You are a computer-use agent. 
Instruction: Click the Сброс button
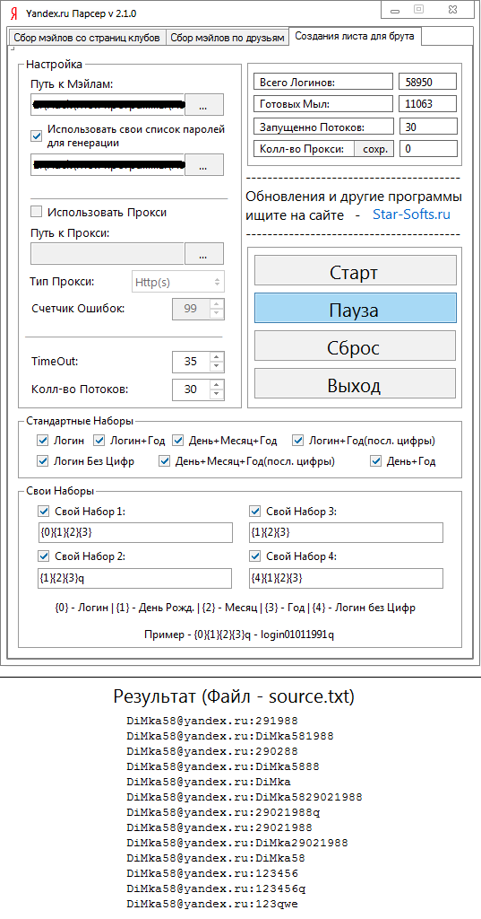355,347
